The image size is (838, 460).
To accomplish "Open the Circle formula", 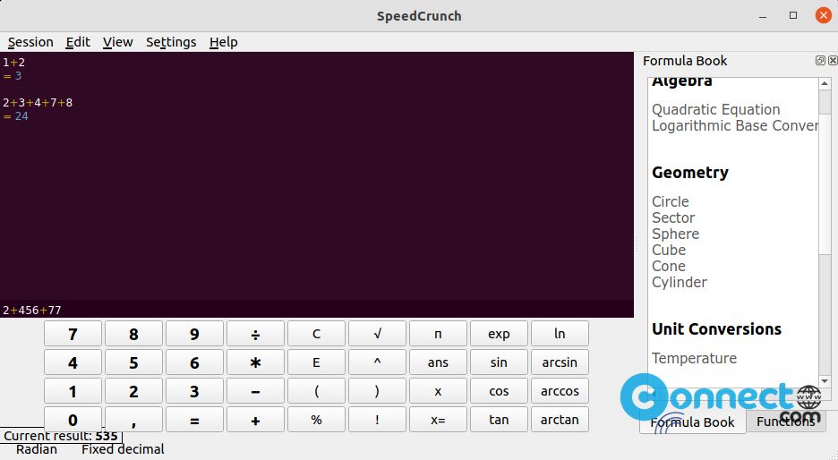I will coord(671,202).
